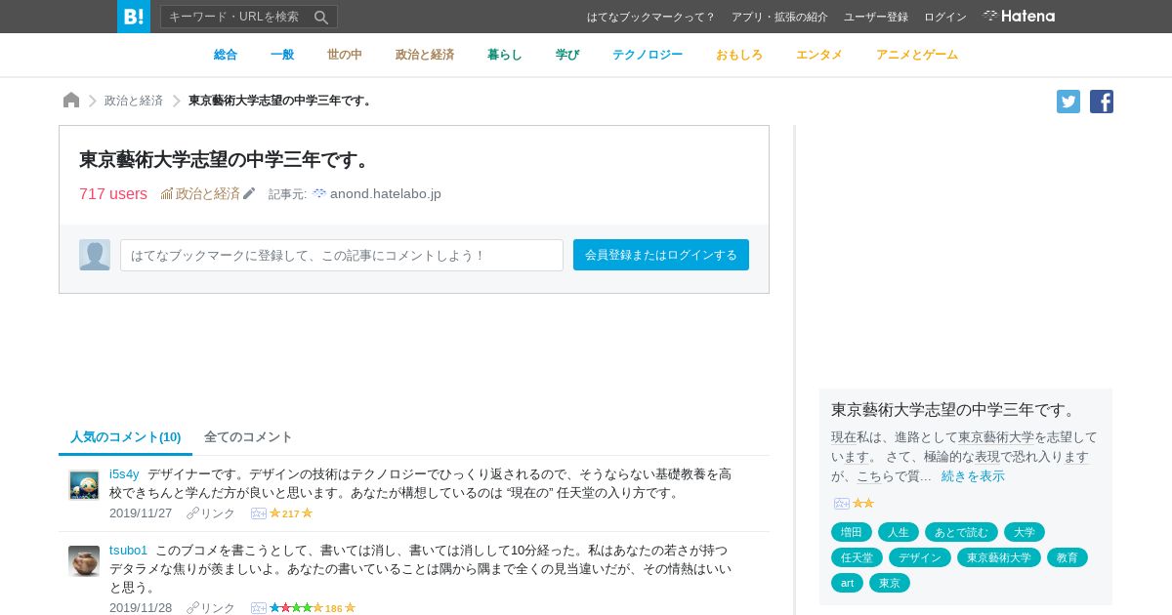The height and width of the screenshot is (615, 1172).
Task: Click the 東京藝術大学 tag
Action: coord(999,557)
